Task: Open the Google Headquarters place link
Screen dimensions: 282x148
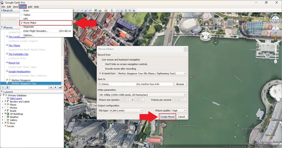Action: click(x=19, y=72)
